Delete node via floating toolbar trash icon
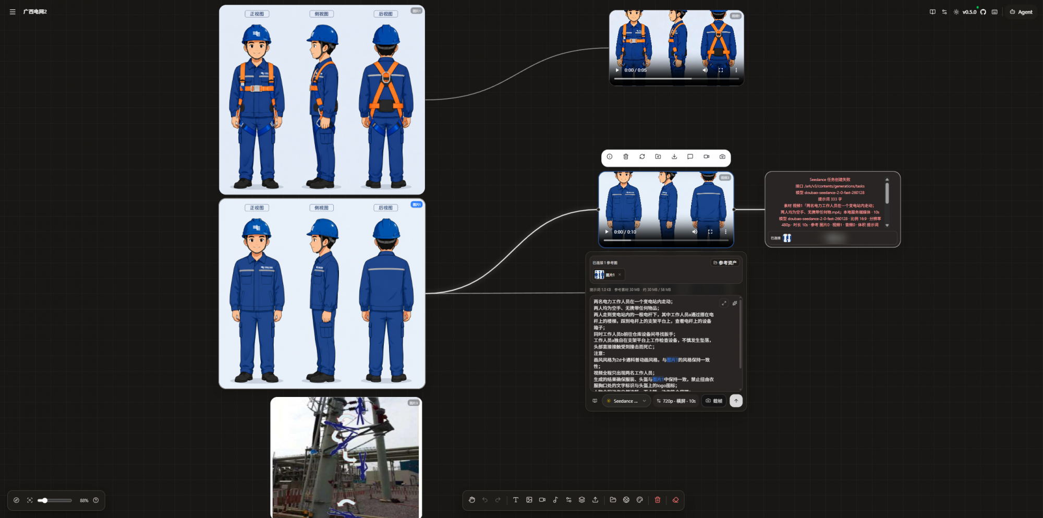The image size is (1043, 518). click(x=626, y=156)
